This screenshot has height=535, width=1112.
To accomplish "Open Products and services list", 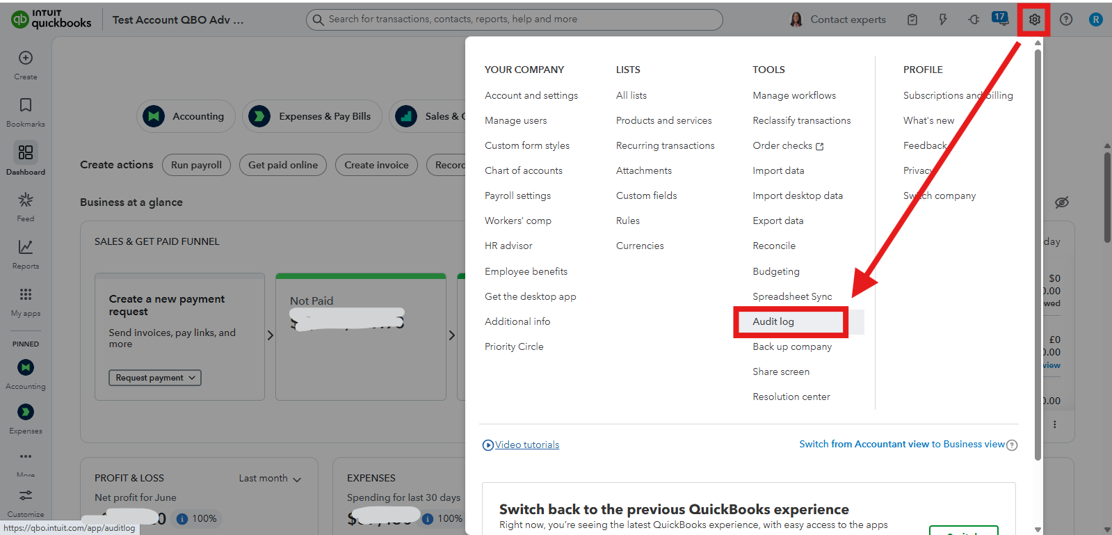I will pyautogui.click(x=664, y=120).
